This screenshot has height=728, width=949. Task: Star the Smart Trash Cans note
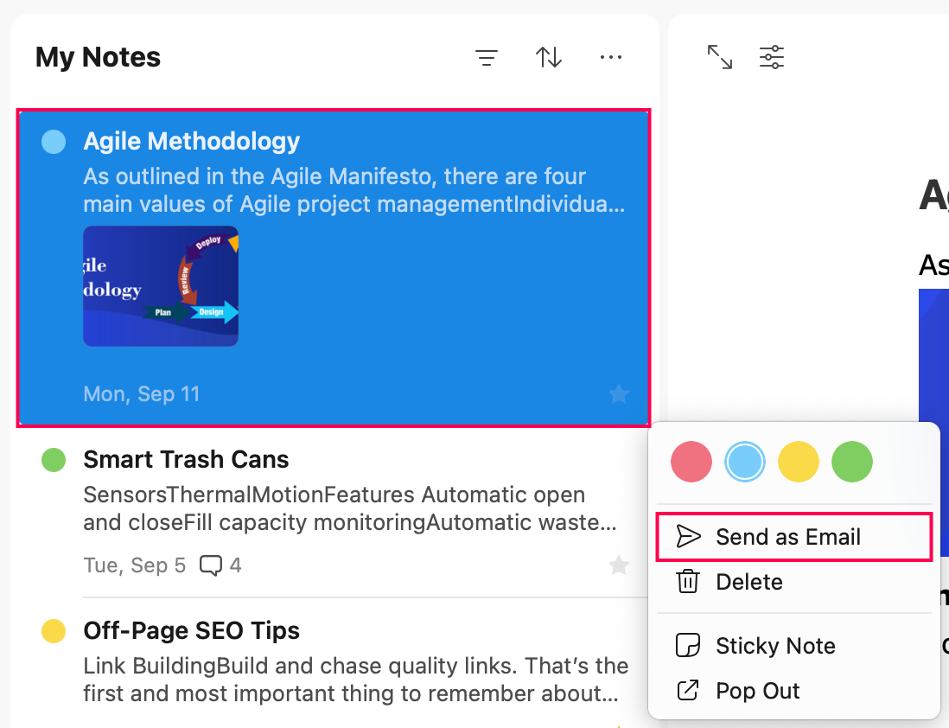(619, 565)
